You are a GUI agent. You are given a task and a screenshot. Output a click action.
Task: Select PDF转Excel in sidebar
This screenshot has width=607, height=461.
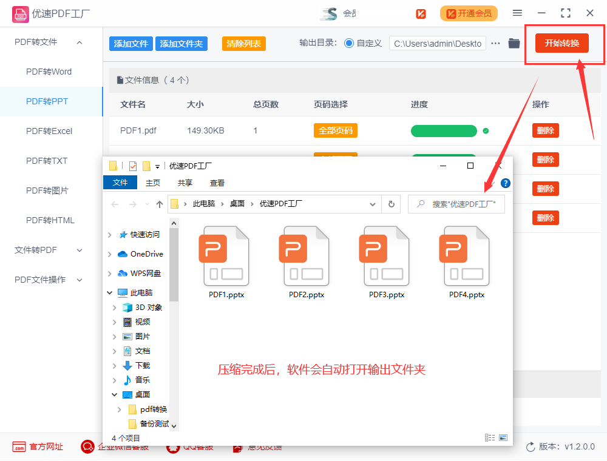pyautogui.click(x=49, y=131)
